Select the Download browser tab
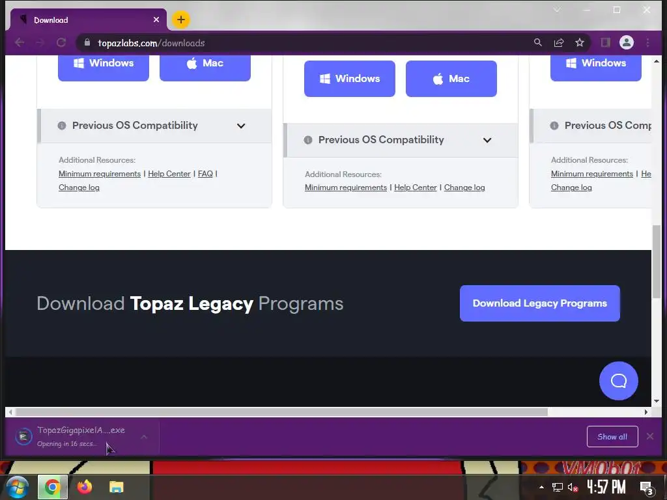Viewport: 667px width, 500px height. [x=88, y=20]
